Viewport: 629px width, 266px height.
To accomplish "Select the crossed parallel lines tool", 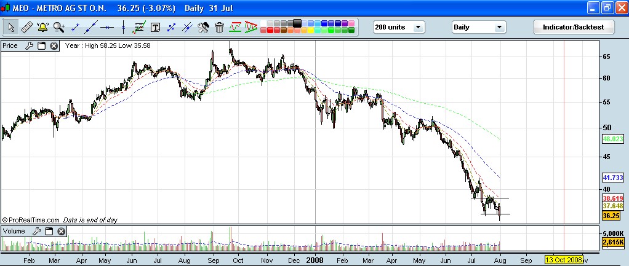I will pyautogui.click(x=187, y=27).
